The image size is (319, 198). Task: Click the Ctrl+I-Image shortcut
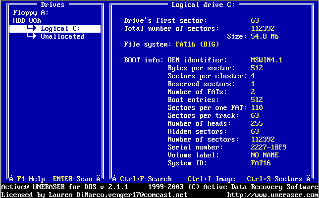pyautogui.click(x=211, y=179)
